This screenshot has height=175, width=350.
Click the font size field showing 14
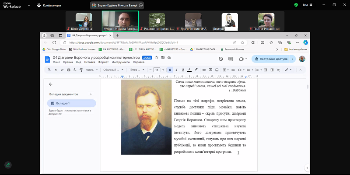[157, 70]
